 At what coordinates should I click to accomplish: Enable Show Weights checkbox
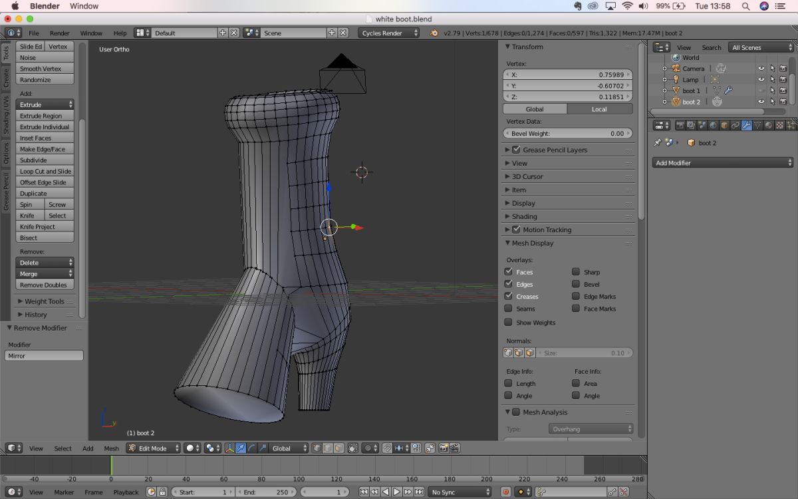pos(508,322)
